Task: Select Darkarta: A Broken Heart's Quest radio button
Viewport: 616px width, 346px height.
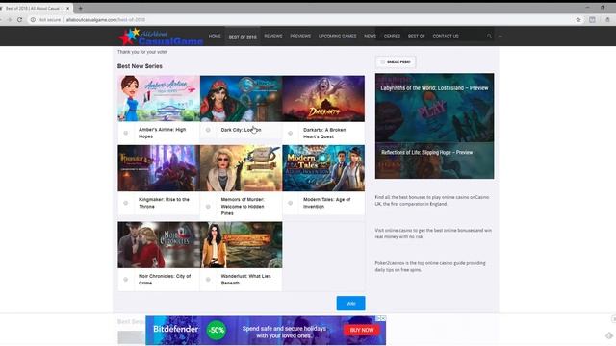Action: [x=291, y=133]
